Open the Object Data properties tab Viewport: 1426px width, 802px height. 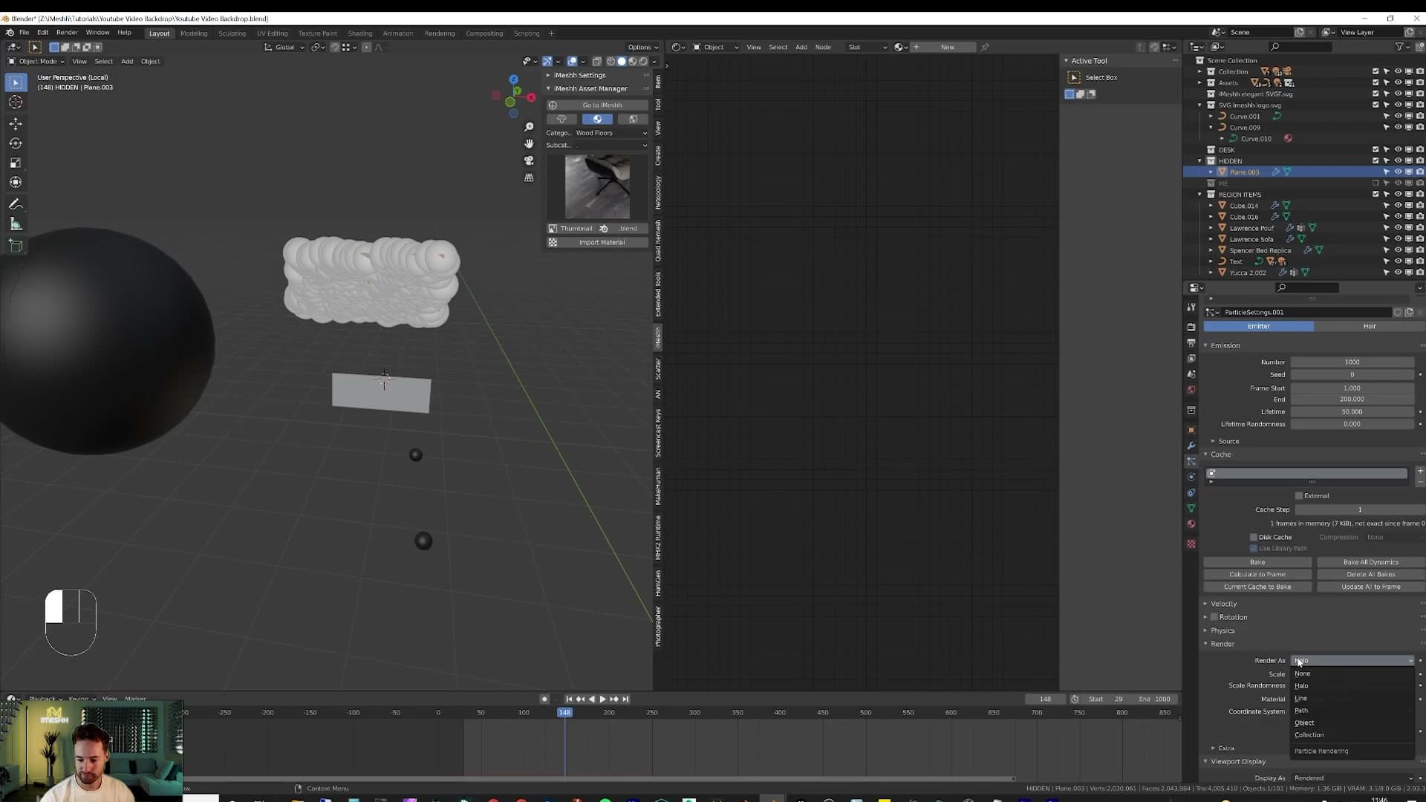(x=1191, y=508)
